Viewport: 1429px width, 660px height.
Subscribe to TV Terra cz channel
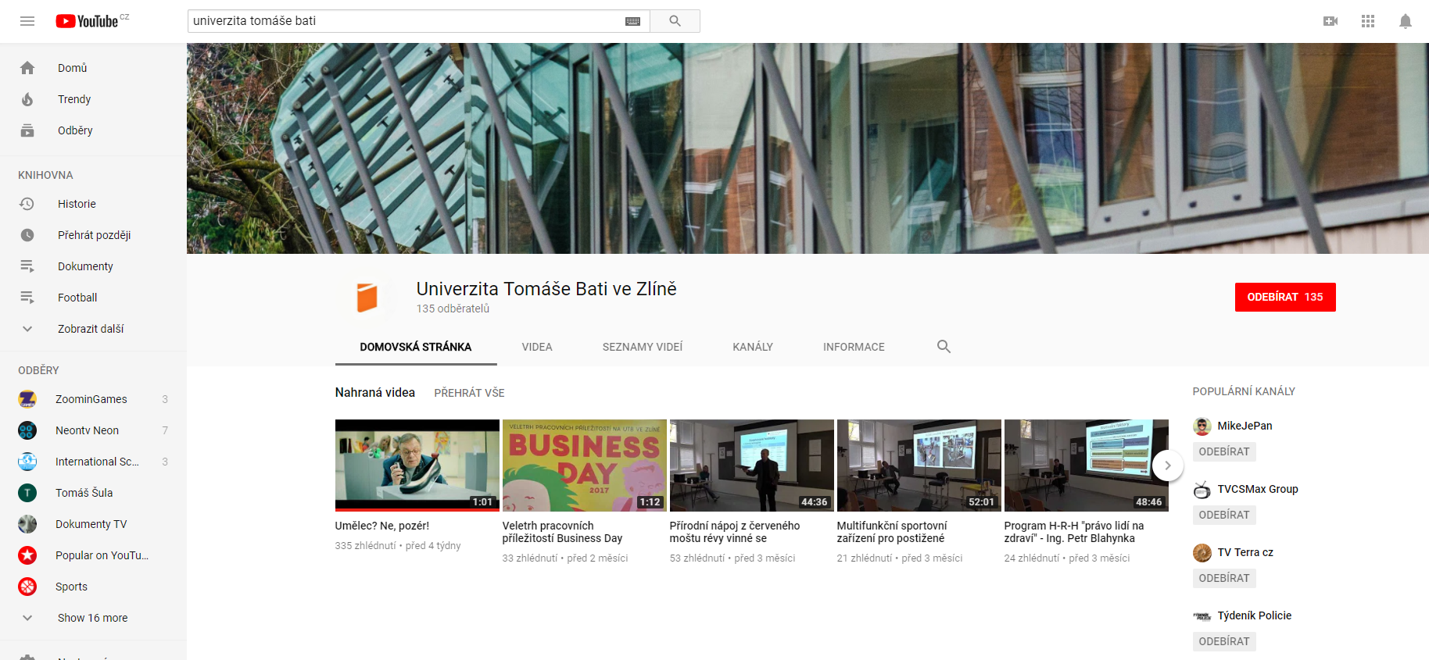1224,578
